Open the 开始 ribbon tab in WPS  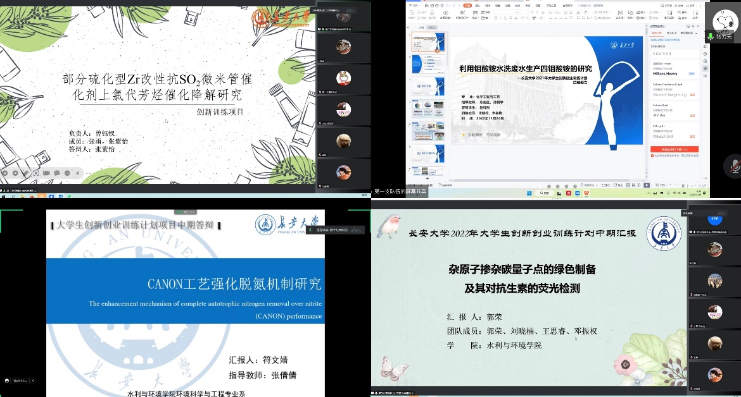click(467, 6)
